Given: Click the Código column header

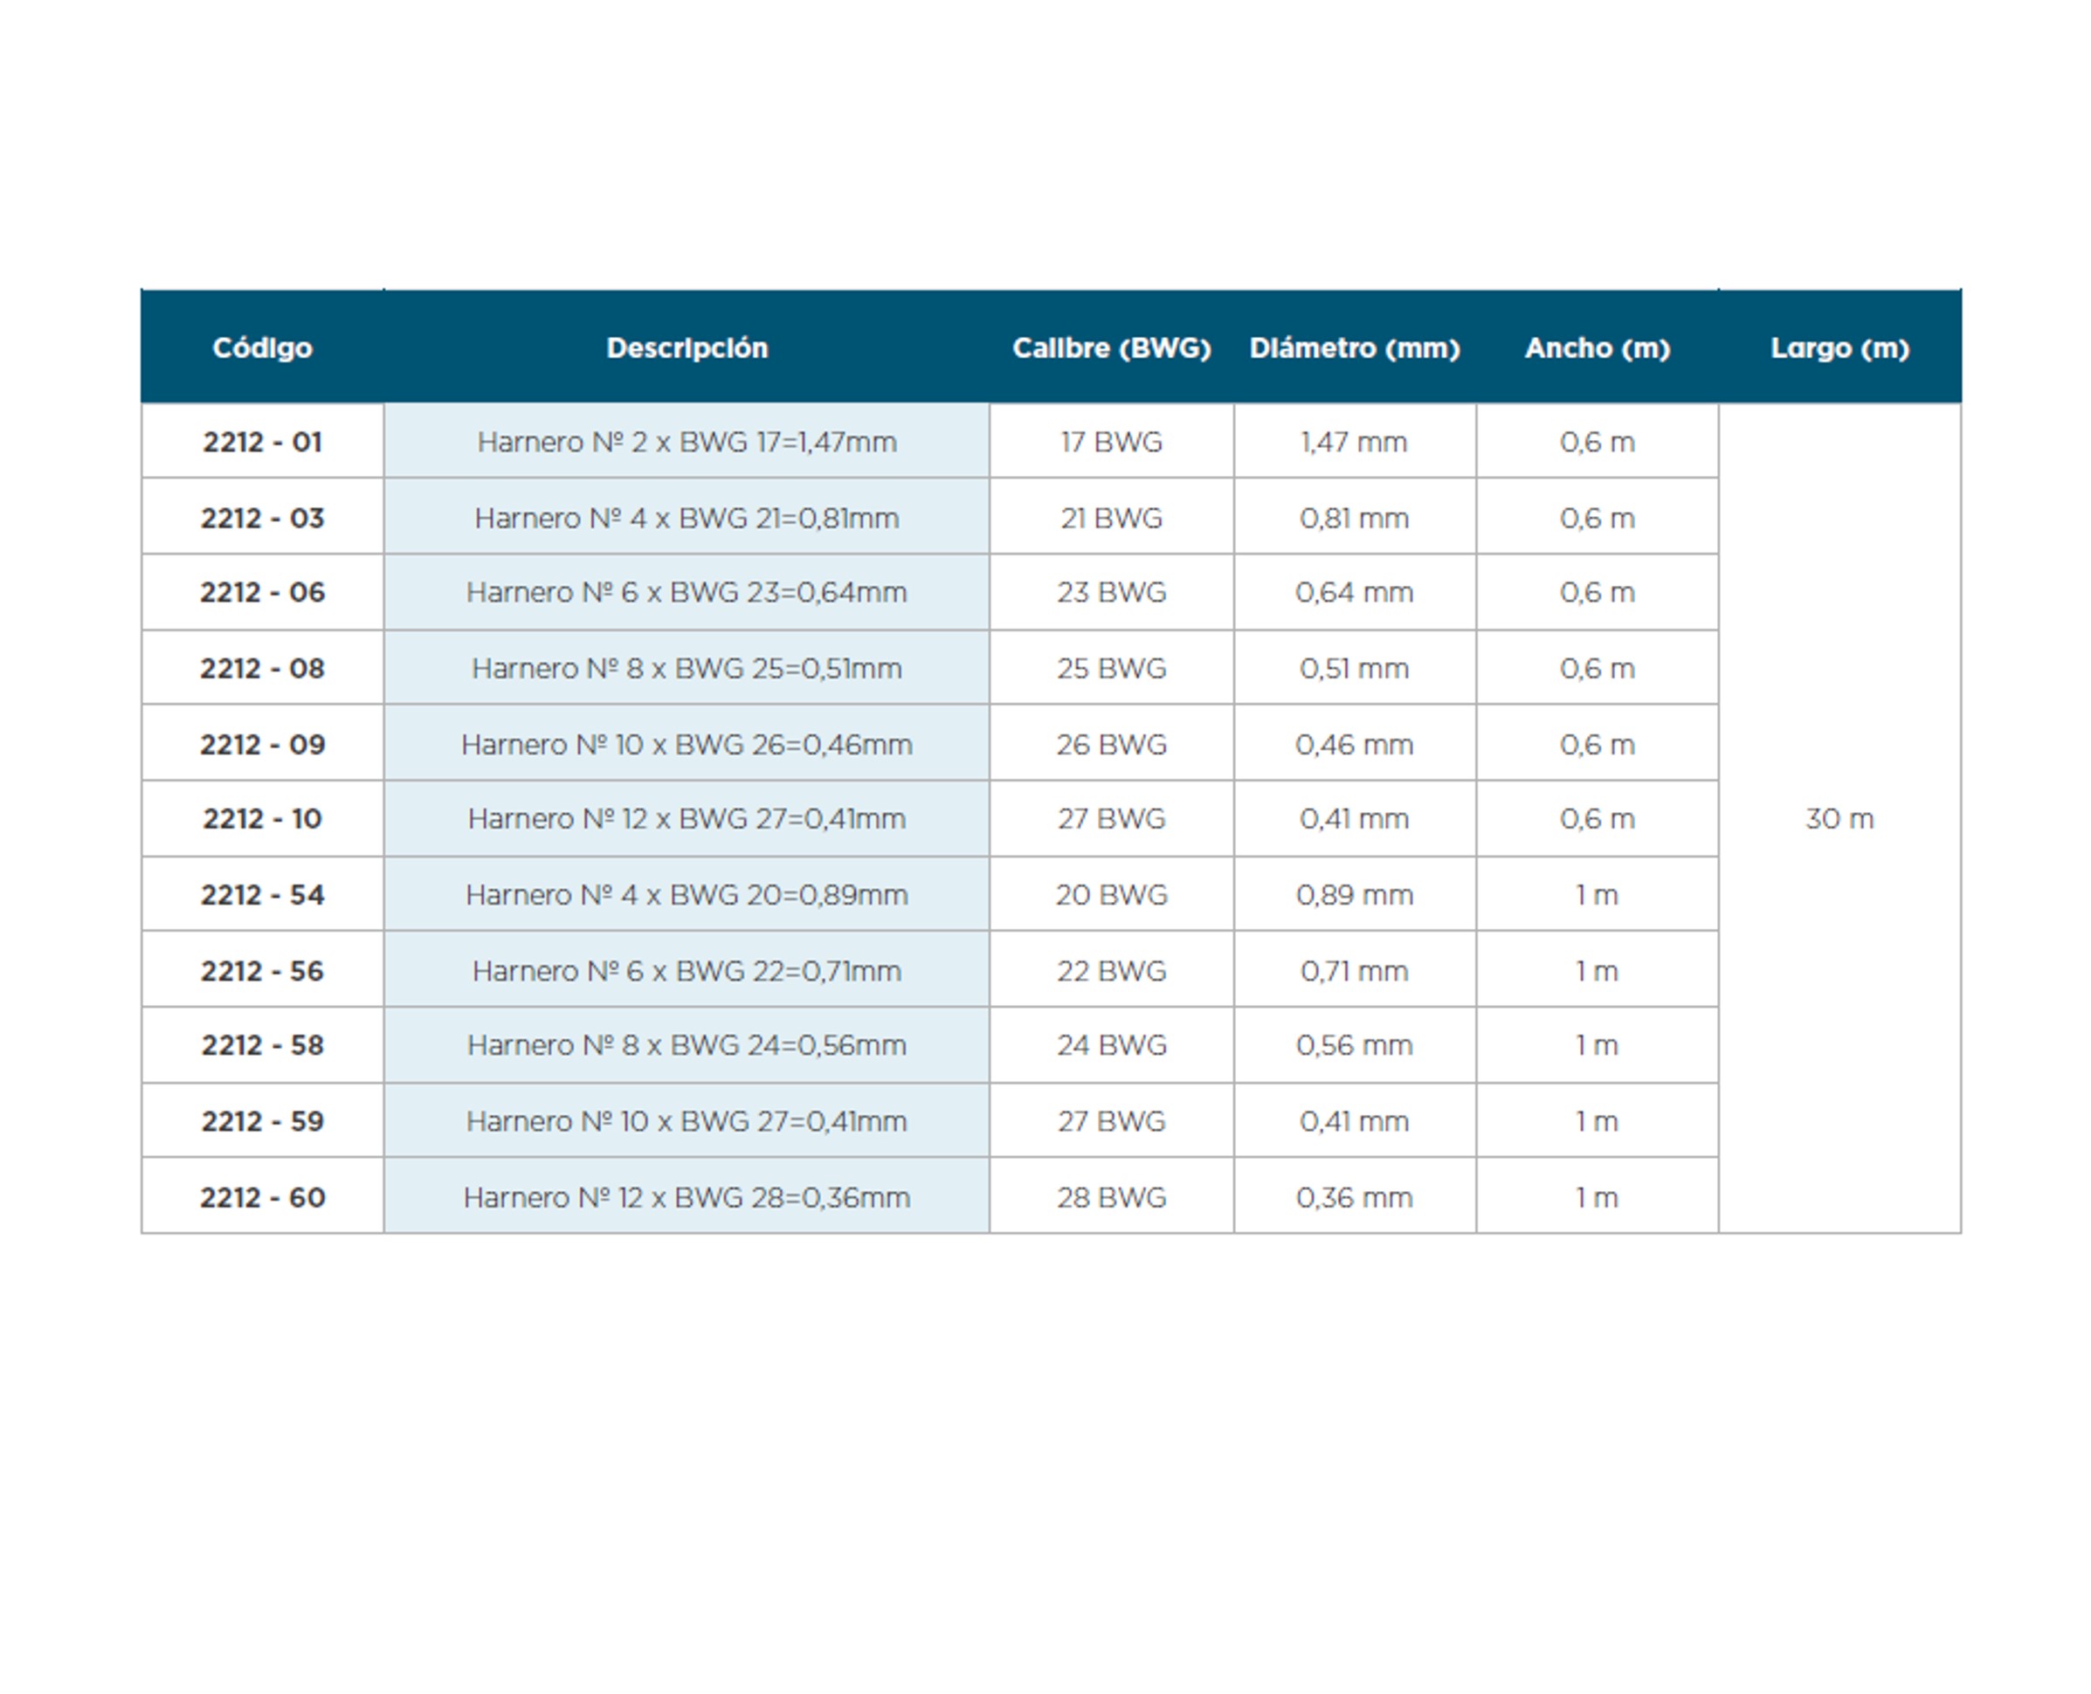Looking at the screenshot, I should pos(263,348).
